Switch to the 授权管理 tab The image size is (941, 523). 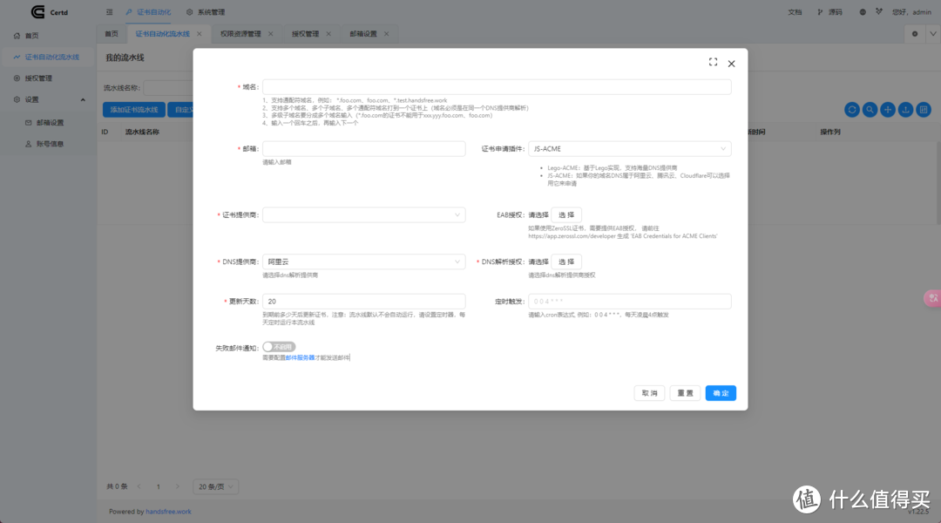[305, 33]
